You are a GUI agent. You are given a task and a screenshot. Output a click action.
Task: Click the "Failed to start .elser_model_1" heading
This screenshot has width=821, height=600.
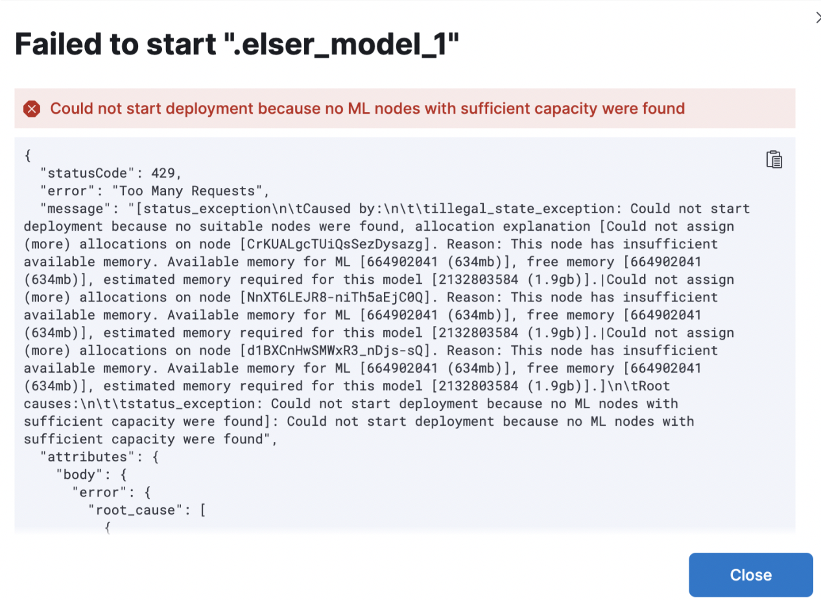[x=237, y=45]
